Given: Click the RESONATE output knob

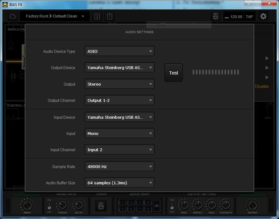Looking at the screenshot, I should (226, 205).
